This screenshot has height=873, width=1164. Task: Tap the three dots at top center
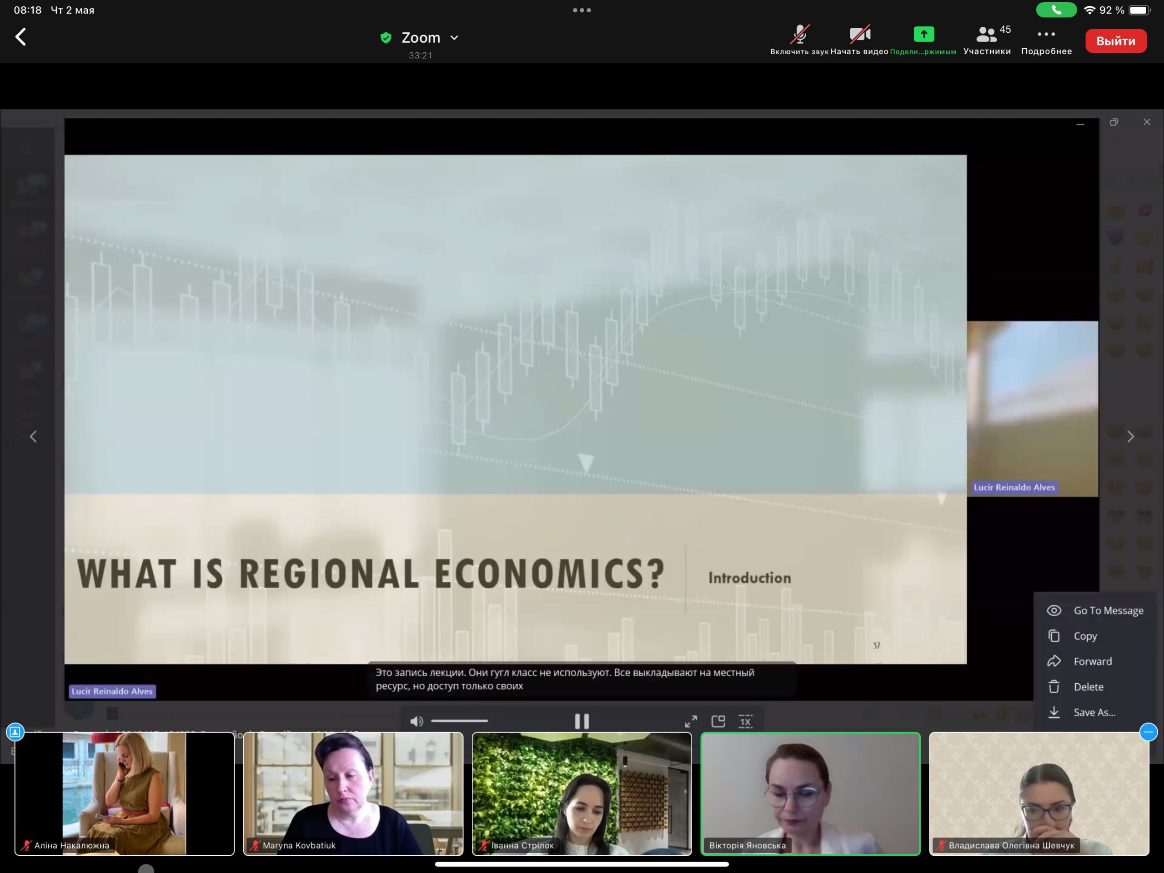[582, 10]
